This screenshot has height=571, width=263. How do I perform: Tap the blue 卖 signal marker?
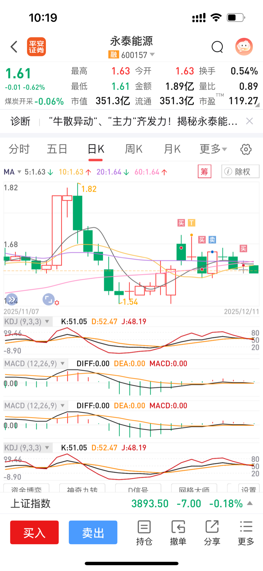tap(212, 240)
